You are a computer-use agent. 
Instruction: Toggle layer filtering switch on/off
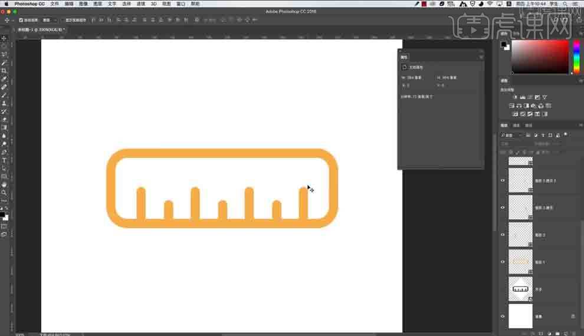566,135
